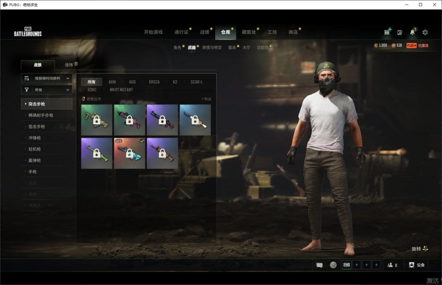This screenshot has height=285, width=442.
Task: Click the BP balance 518
Action: (397, 45)
